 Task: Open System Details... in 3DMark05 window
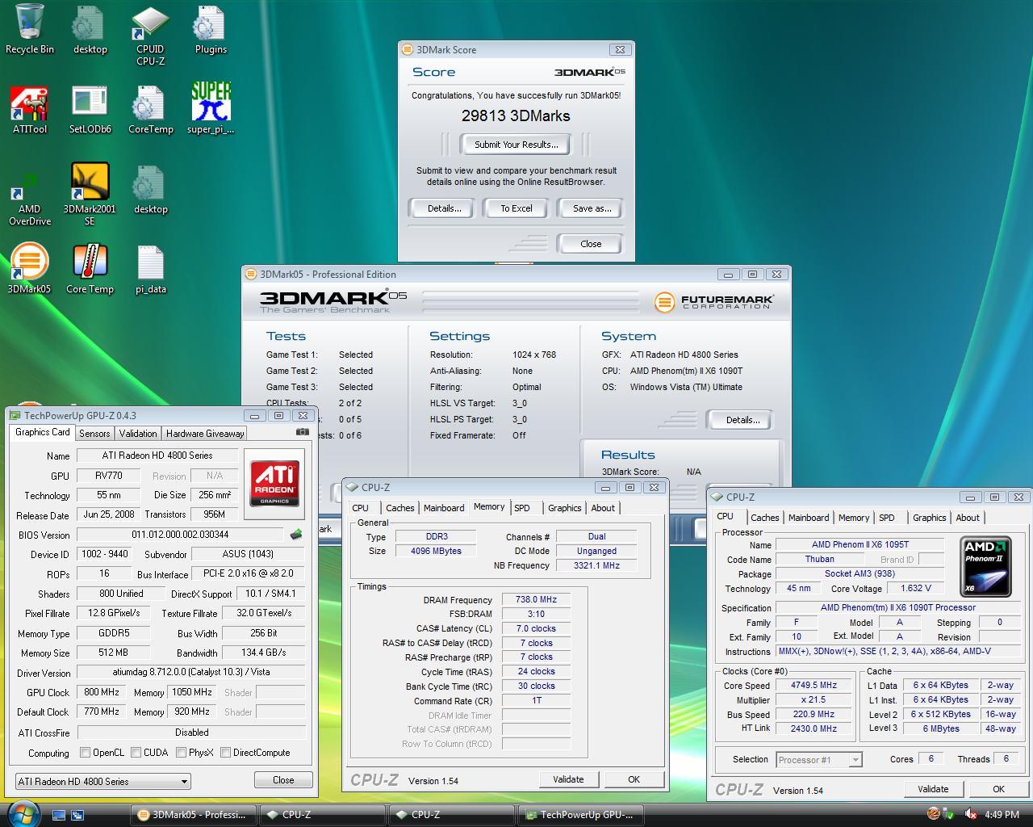coord(742,420)
